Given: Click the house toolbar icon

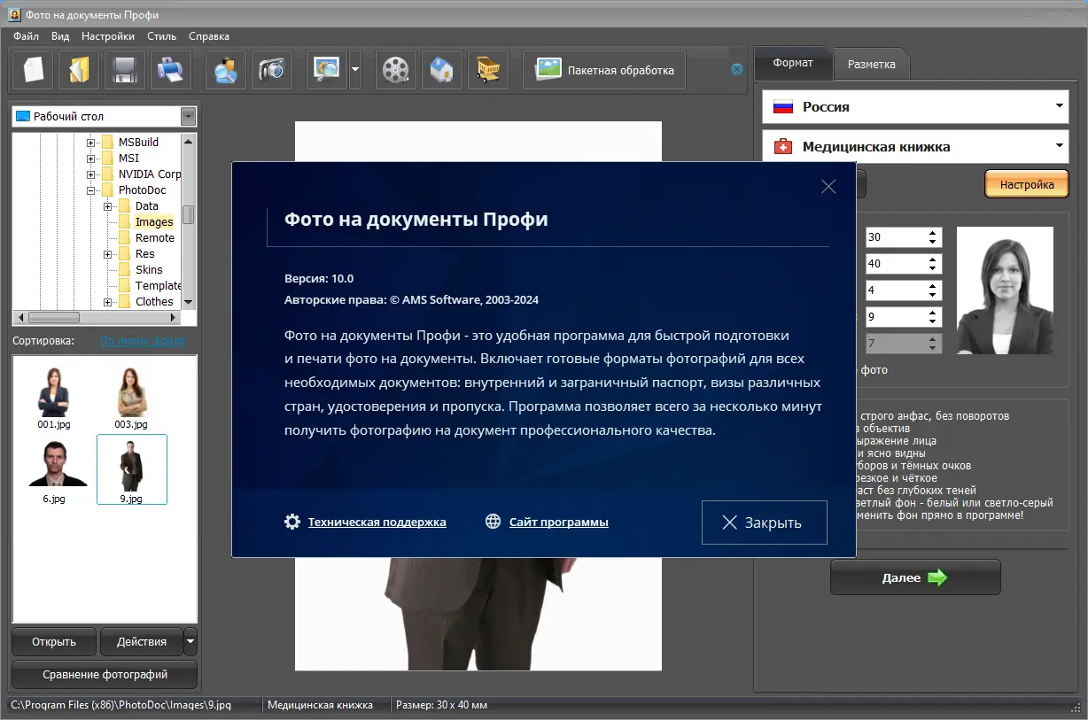Looking at the screenshot, I should point(442,70).
